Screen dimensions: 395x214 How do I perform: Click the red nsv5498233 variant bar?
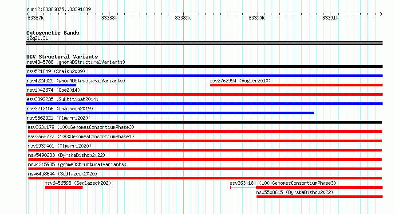pos(205,160)
